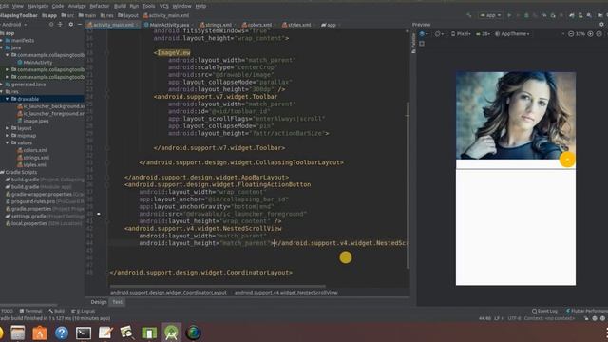Click NestedScrollView breadcrumb below editor
608x342 pixels.
[x=286, y=293]
